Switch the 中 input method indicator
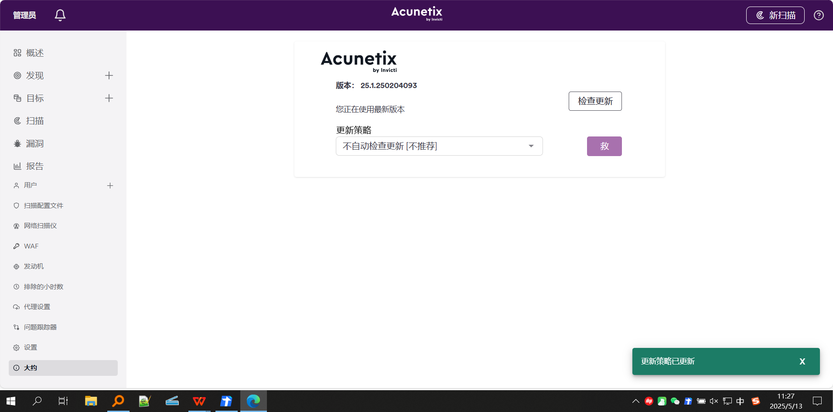This screenshot has height=412, width=833. click(x=740, y=401)
